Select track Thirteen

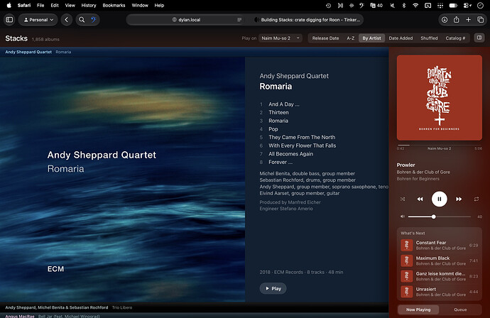tap(278, 112)
